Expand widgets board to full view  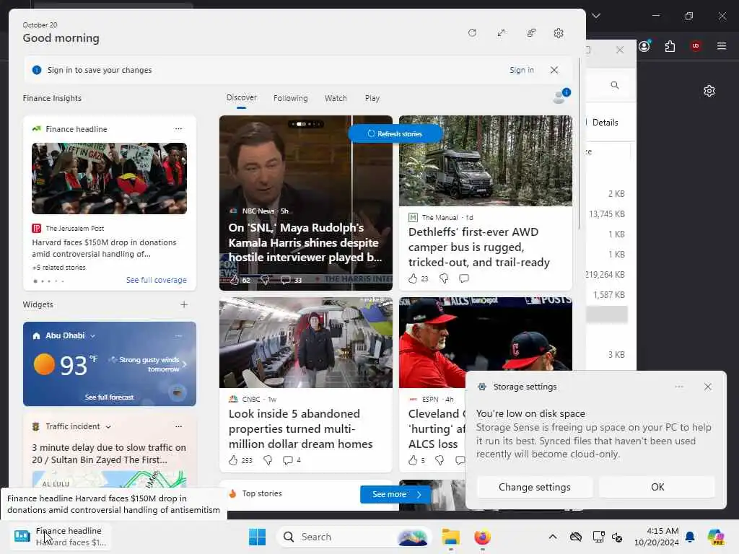(x=501, y=33)
